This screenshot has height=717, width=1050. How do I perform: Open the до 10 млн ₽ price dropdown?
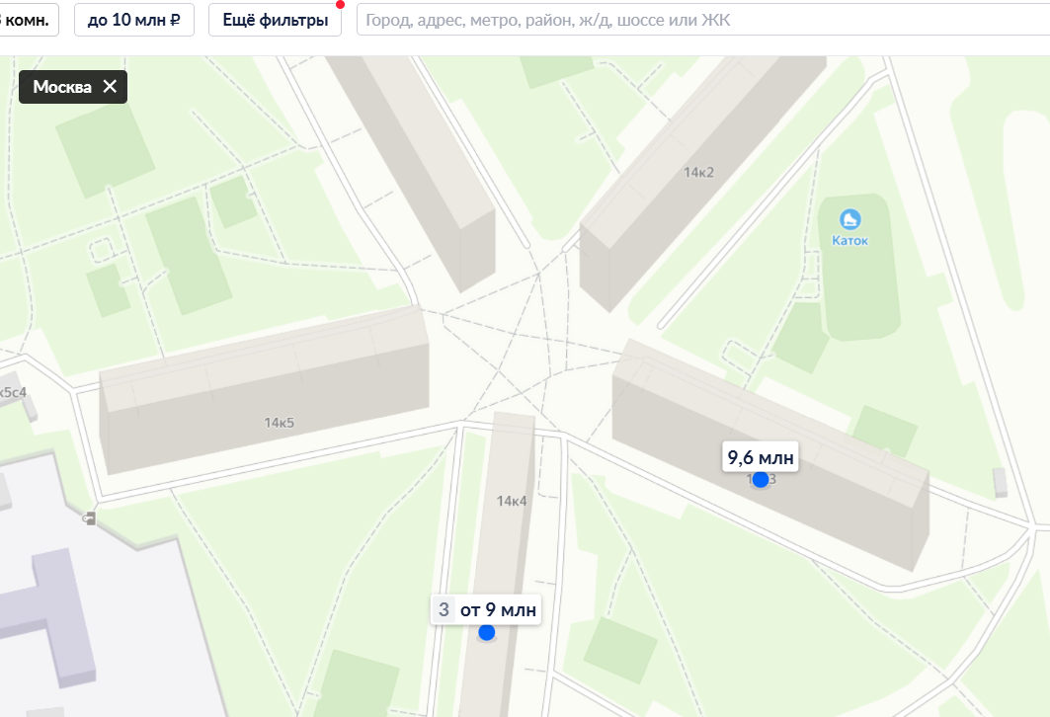tap(134, 20)
